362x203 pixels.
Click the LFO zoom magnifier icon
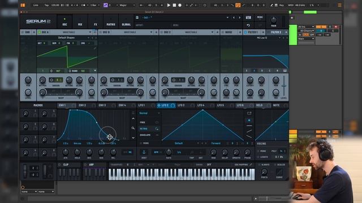tap(133, 128)
